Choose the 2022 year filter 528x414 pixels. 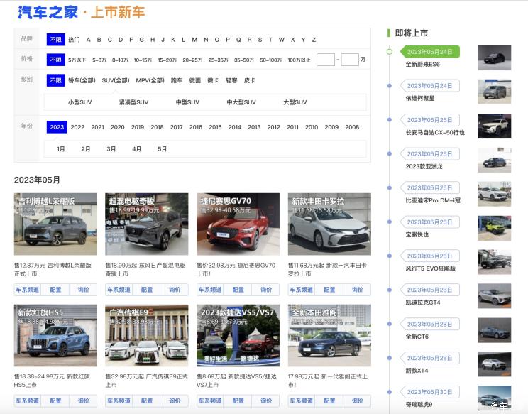point(77,127)
